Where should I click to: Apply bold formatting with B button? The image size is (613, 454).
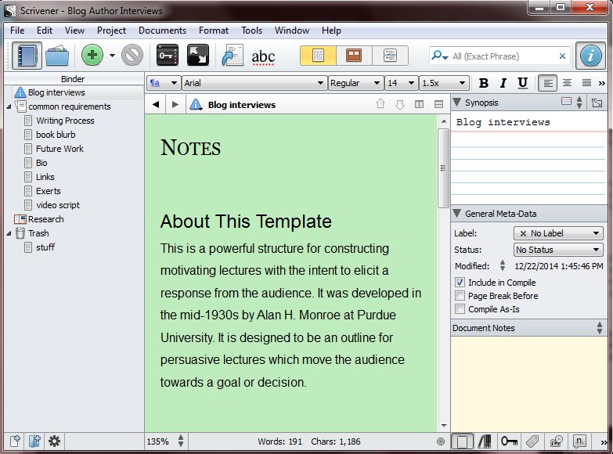coord(483,83)
